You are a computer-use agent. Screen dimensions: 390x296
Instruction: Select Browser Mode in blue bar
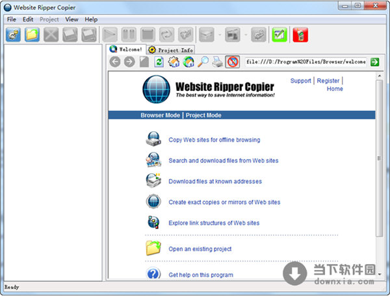coord(160,116)
